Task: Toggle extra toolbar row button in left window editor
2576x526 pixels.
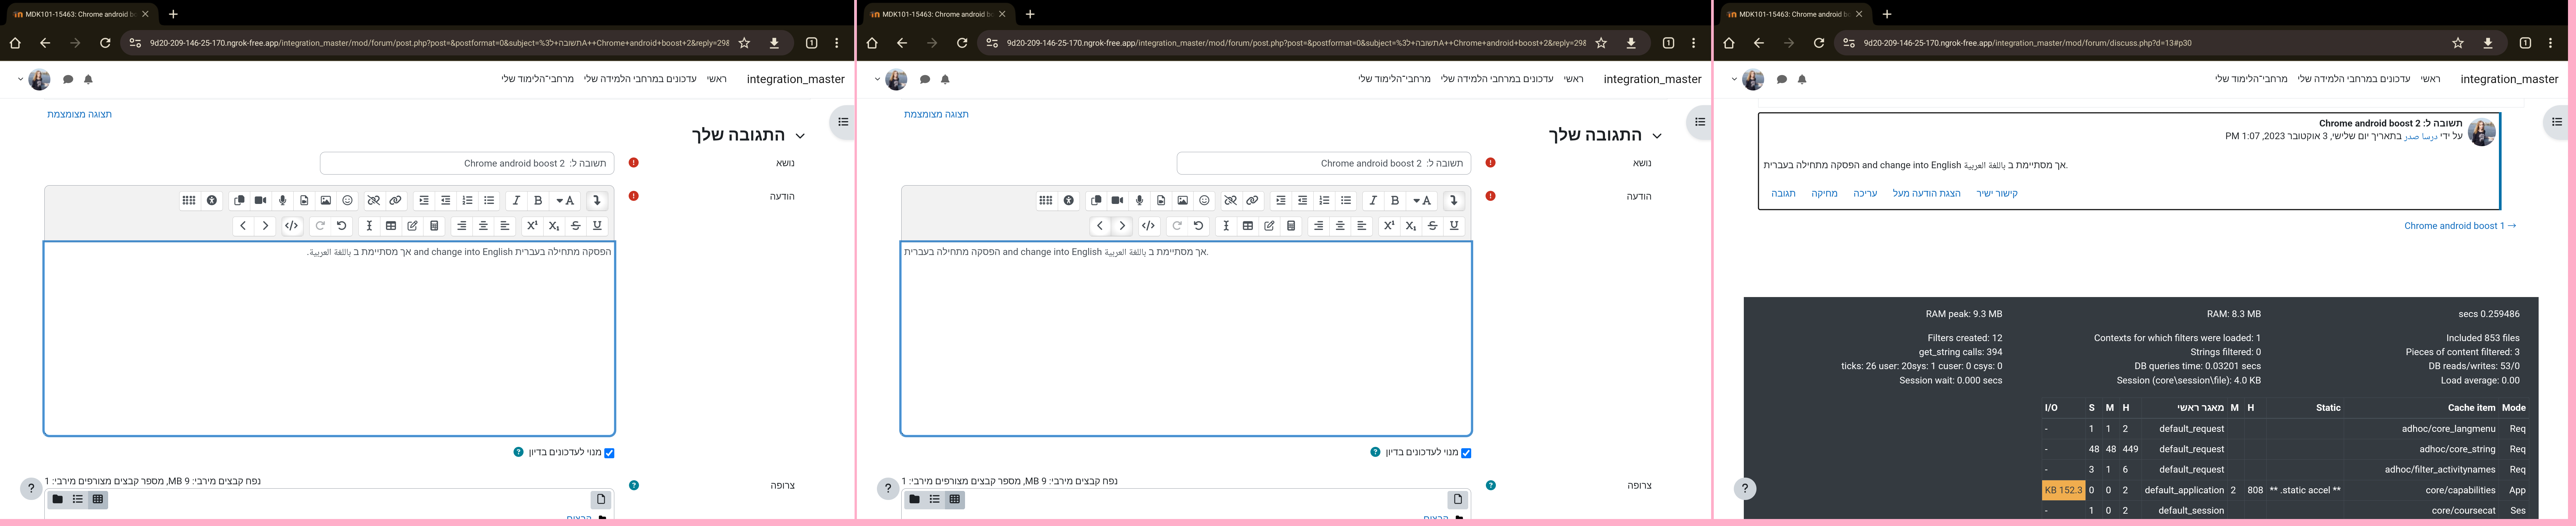Action: (597, 201)
